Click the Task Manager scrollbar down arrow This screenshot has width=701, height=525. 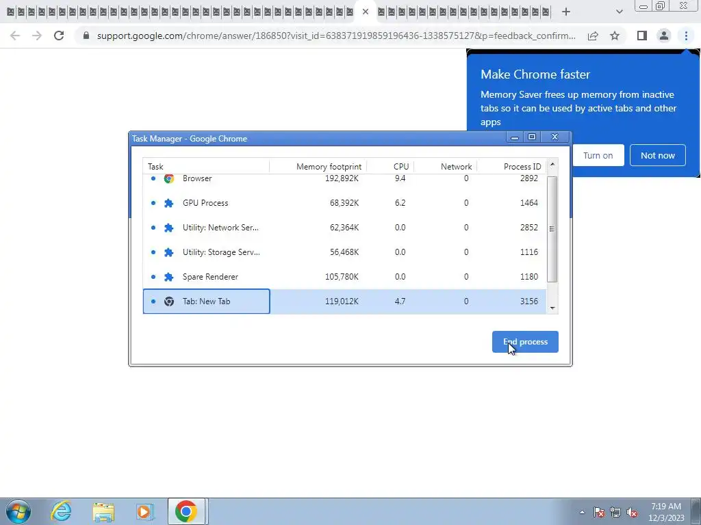click(552, 308)
